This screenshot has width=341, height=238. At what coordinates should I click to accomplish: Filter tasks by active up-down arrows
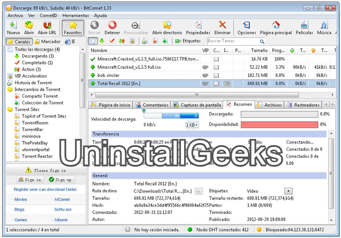click(122, 41)
